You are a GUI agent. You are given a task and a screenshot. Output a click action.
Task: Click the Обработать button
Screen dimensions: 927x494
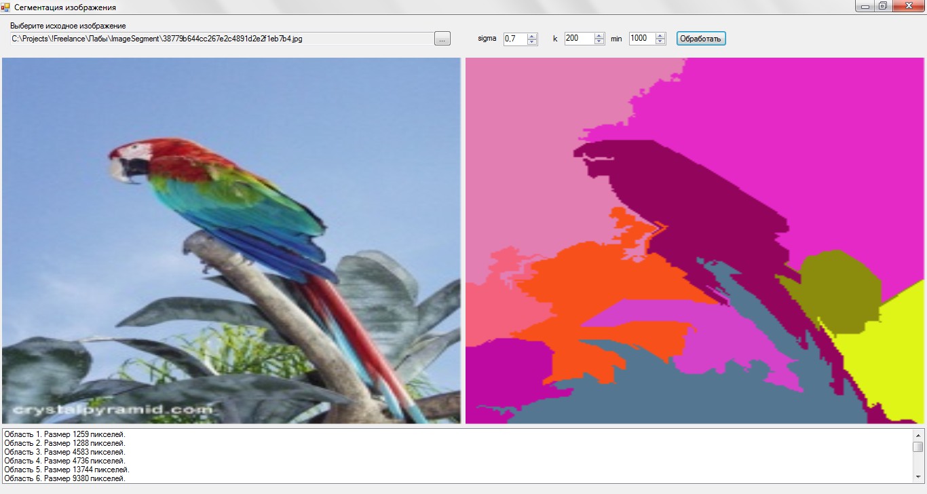(701, 39)
